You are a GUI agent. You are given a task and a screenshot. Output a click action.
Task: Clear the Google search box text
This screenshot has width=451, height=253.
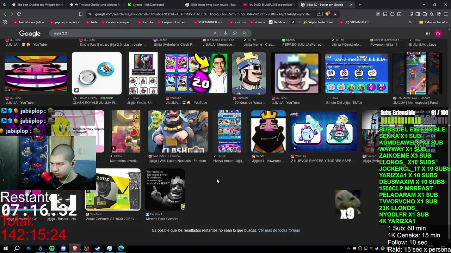(215, 33)
